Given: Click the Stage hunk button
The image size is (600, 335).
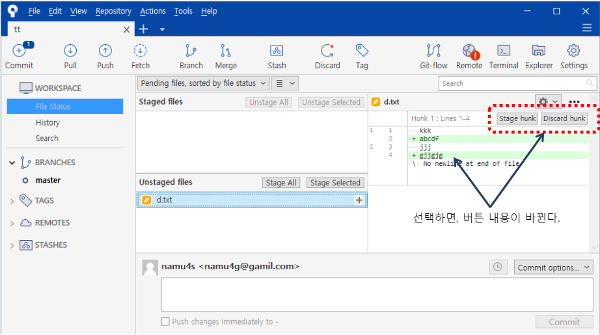Looking at the screenshot, I should [517, 118].
